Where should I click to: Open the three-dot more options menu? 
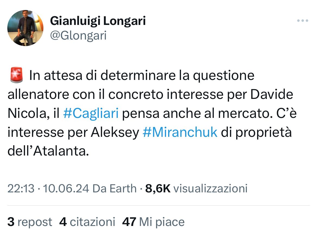(302, 21)
